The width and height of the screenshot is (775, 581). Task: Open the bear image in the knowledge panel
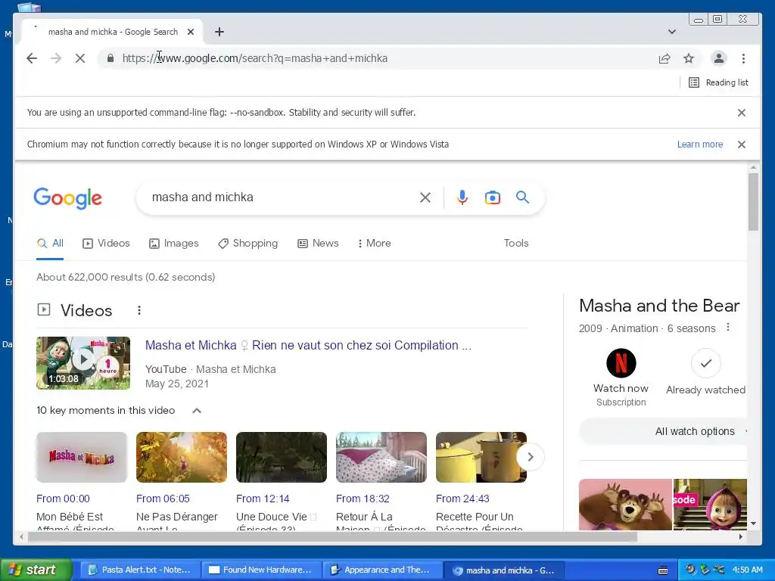[x=625, y=505]
